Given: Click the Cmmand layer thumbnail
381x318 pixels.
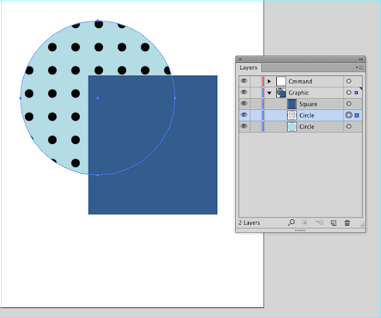Looking at the screenshot, I should tap(281, 81).
